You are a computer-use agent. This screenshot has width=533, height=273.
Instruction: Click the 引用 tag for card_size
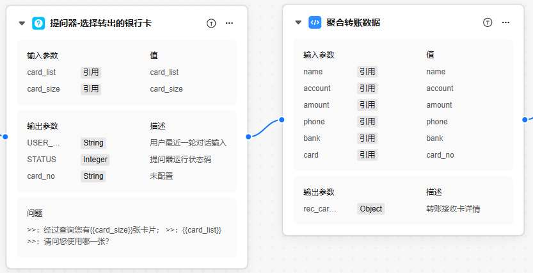pyautogui.click(x=91, y=89)
